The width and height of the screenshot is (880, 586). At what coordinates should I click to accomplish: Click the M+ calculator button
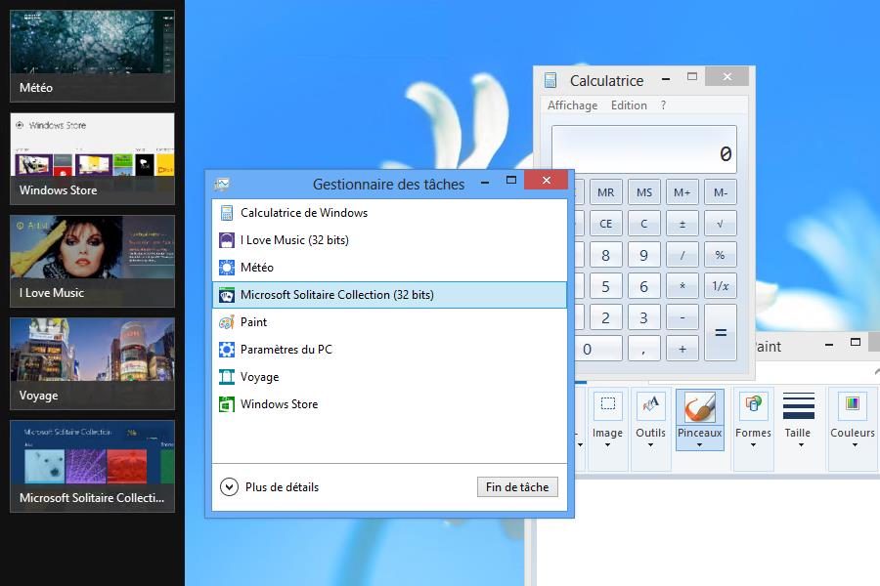[x=682, y=192]
